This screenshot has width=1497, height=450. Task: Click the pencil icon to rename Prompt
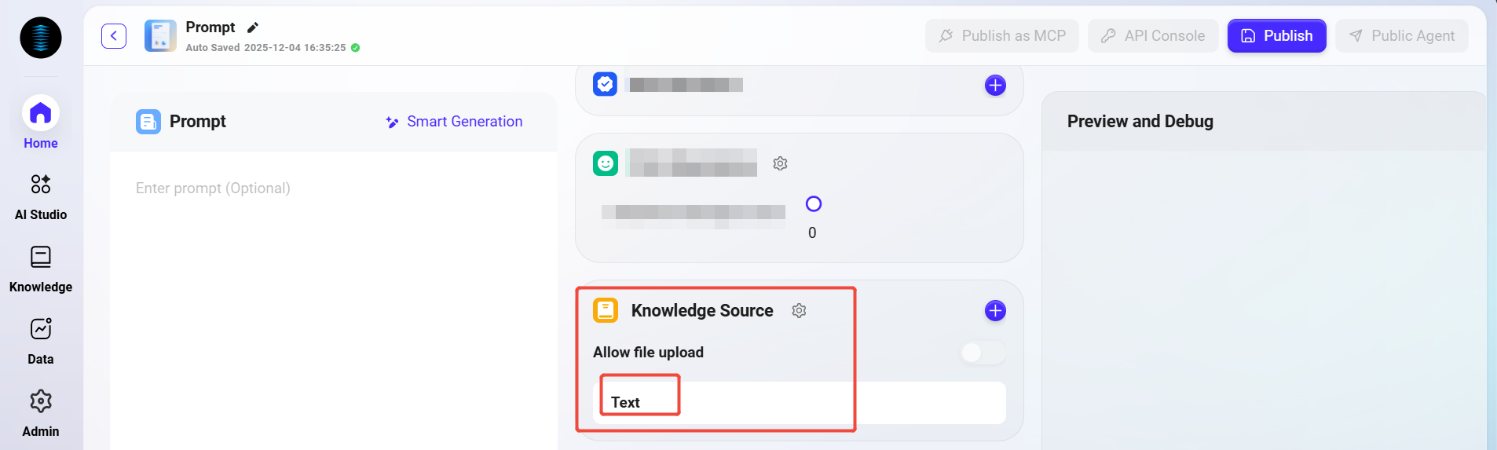253,27
